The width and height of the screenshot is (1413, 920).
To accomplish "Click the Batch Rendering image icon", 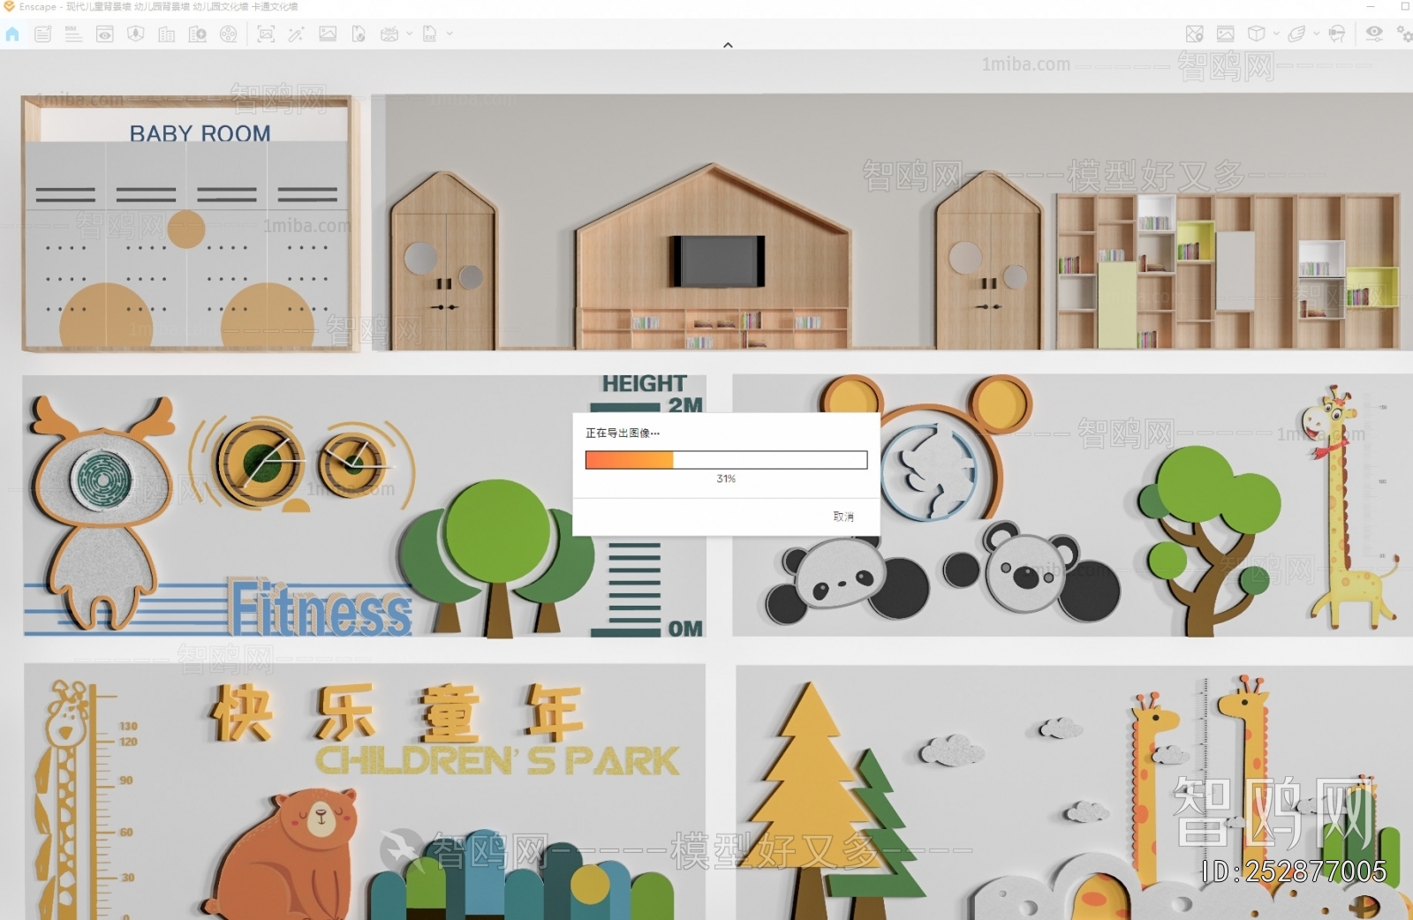I will pos(328,34).
